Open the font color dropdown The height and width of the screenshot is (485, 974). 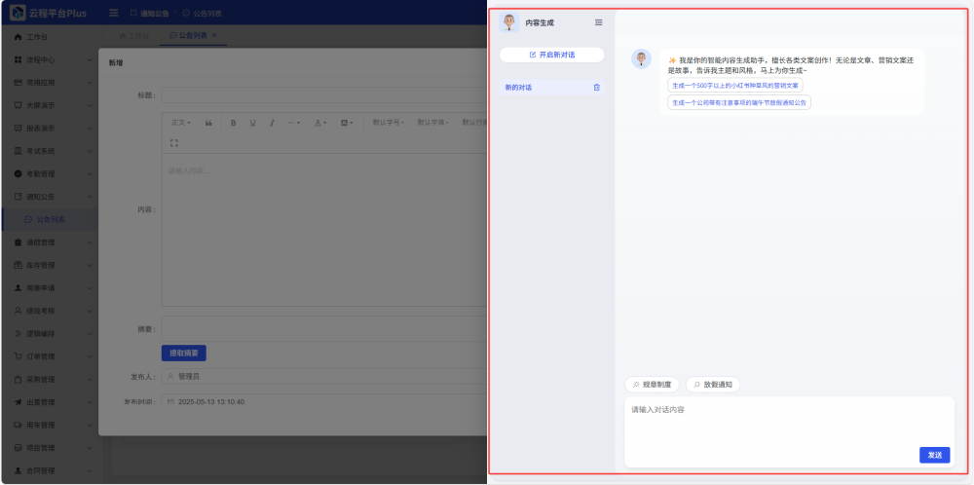(319, 123)
